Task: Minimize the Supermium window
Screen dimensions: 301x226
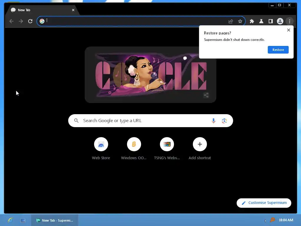Action: tap(272, 5)
